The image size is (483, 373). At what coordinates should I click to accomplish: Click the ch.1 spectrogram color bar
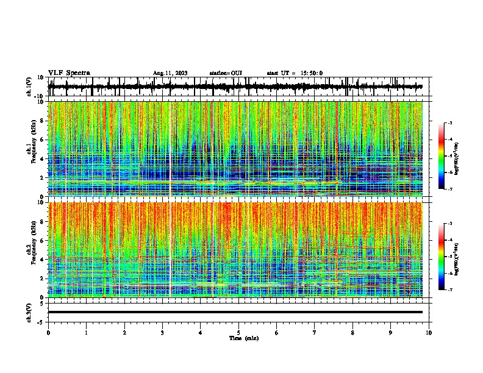pyautogui.click(x=442, y=156)
